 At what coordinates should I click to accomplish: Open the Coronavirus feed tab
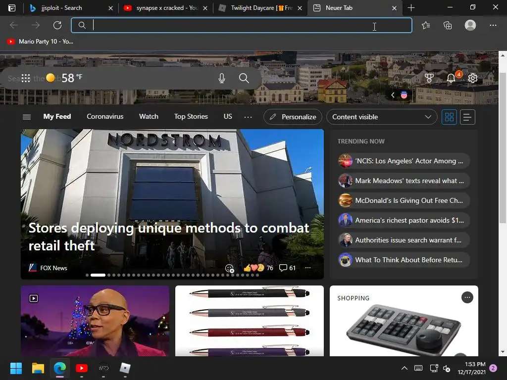click(x=105, y=117)
